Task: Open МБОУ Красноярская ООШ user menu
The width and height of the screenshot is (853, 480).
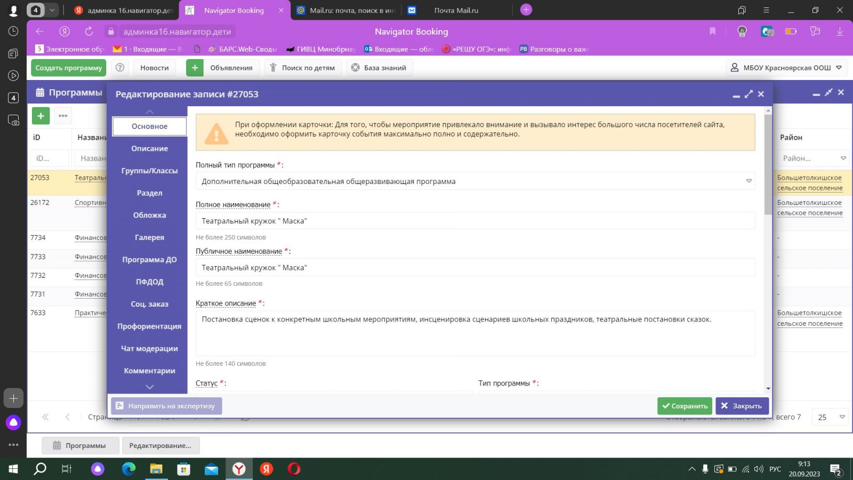Action: point(785,68)
